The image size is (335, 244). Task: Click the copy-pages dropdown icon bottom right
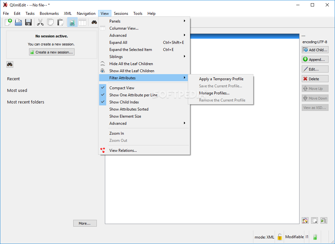click(314, 220)
